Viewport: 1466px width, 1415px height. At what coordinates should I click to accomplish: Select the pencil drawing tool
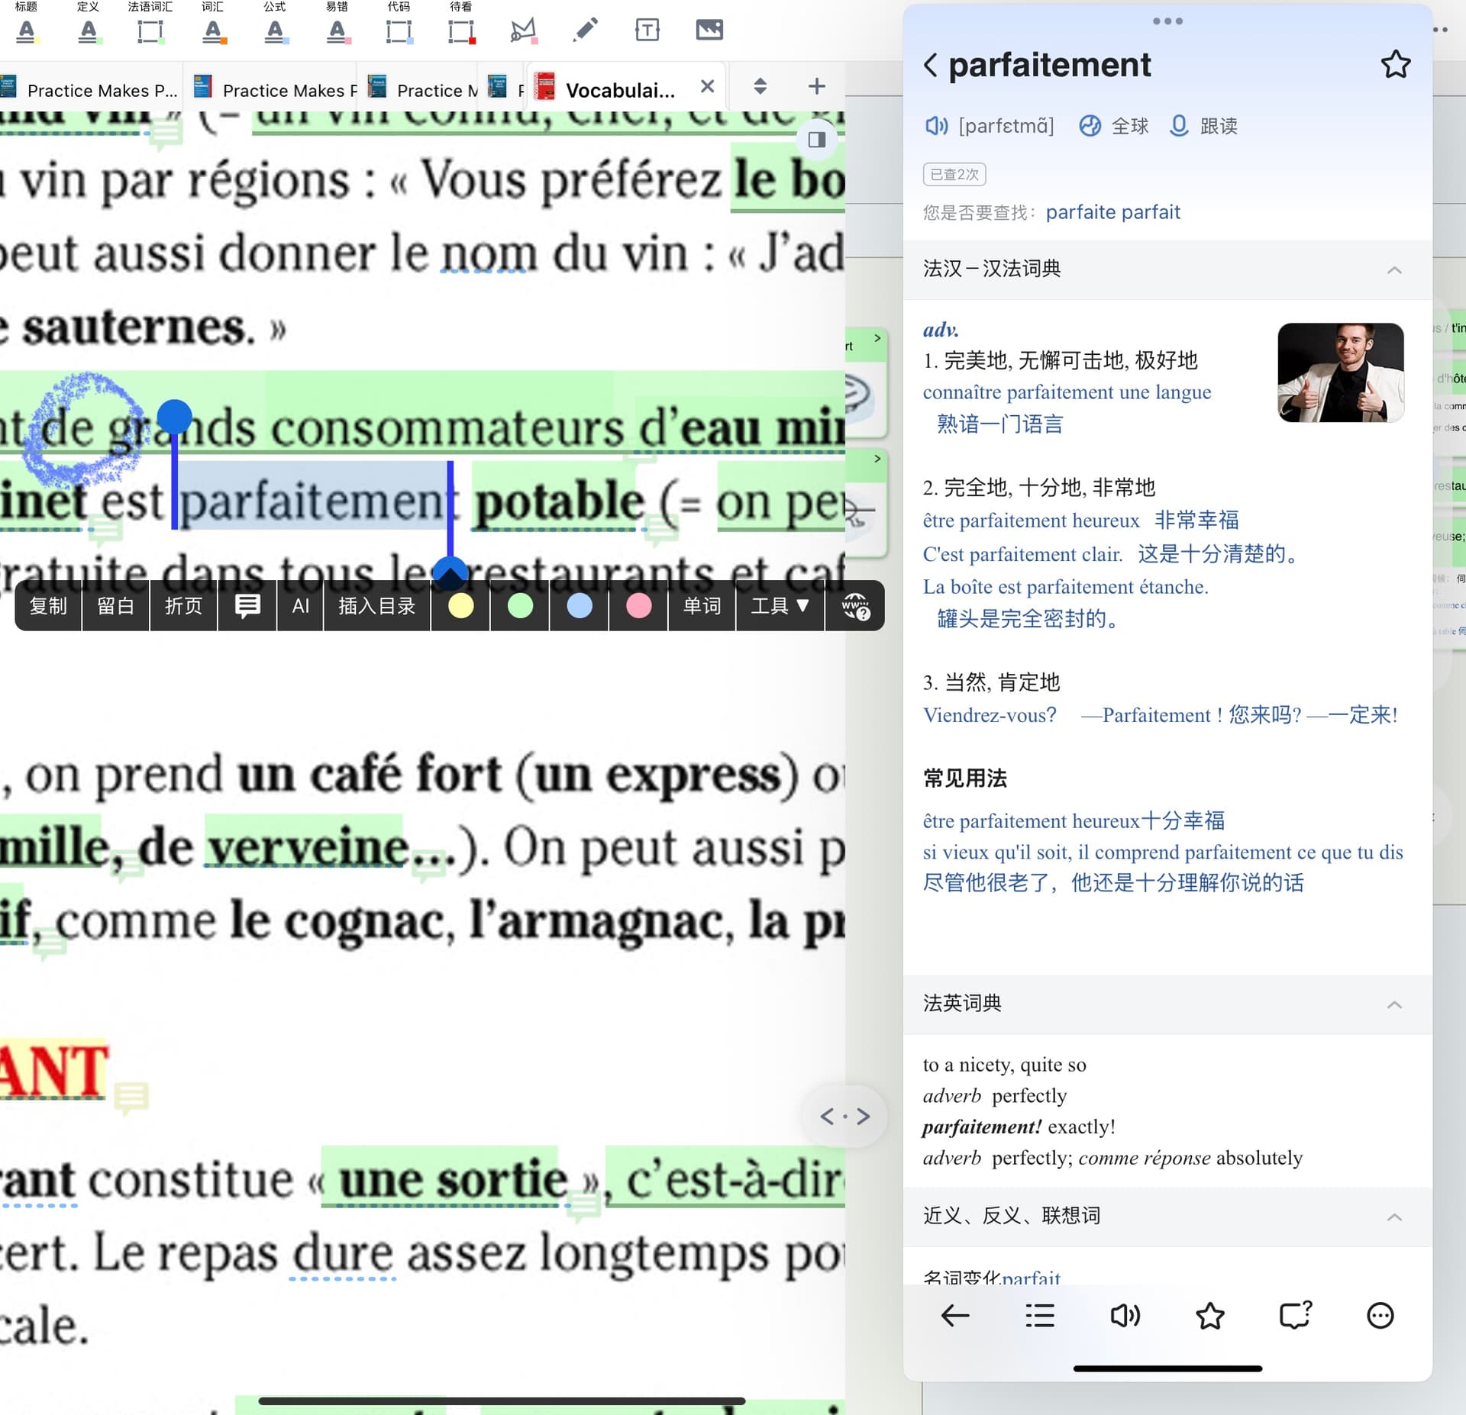[585, 31]
